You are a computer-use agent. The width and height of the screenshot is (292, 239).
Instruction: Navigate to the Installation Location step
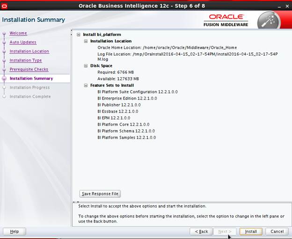29,51
